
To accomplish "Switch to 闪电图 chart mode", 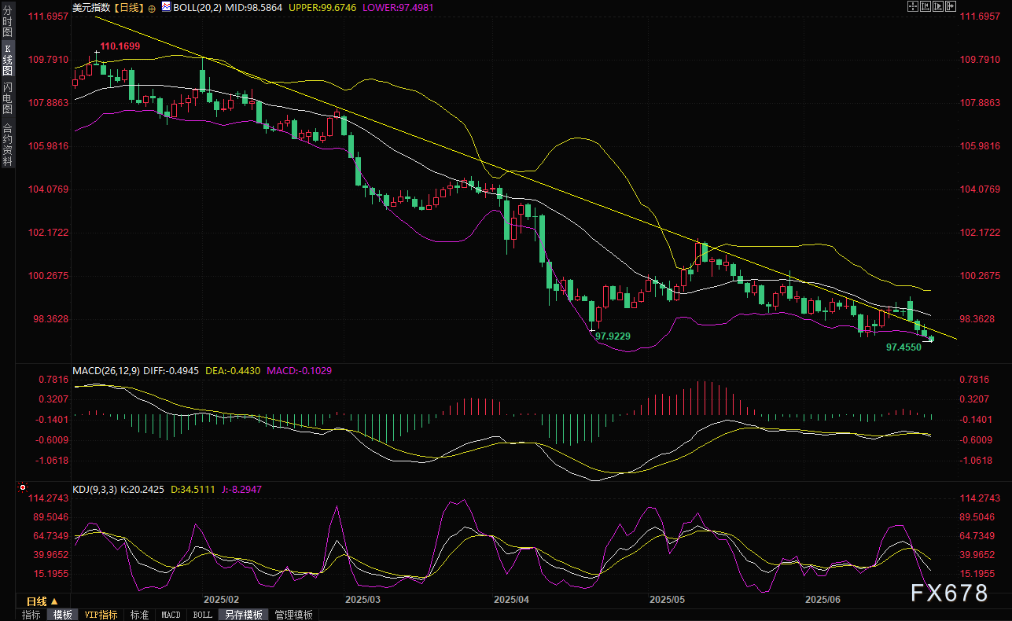I will click(7, 97).
